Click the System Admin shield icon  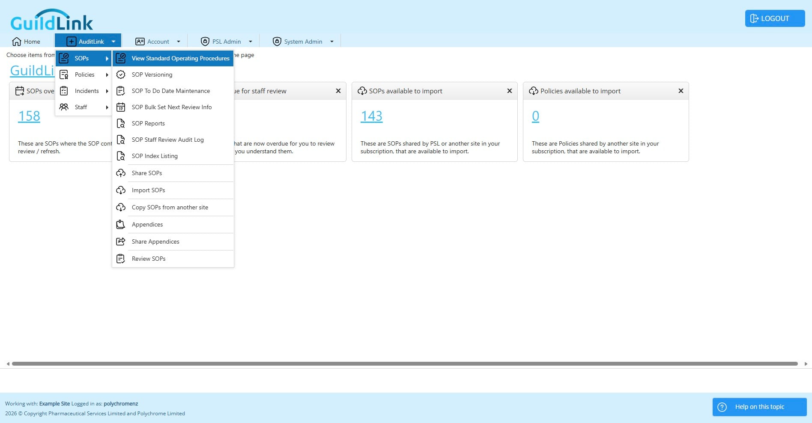click(277, 42)
